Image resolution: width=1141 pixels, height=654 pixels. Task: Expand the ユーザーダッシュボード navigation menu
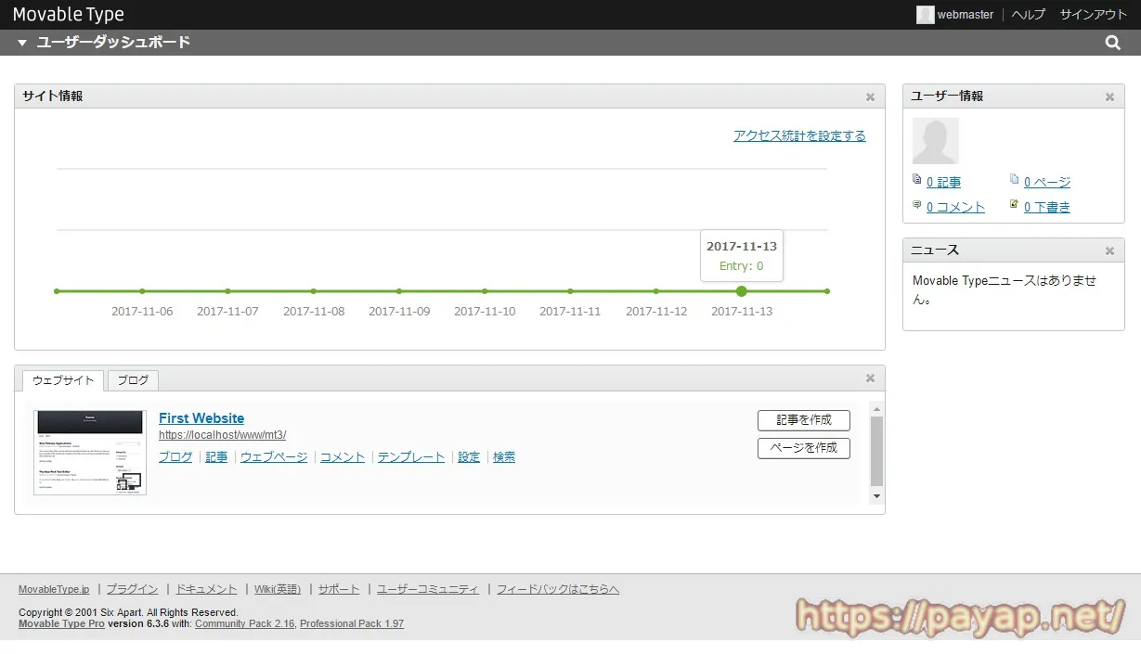(x=22, y=43)
